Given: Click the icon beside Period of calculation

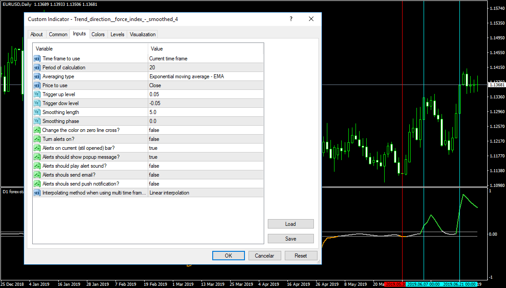Looking at the screenshot, I should tap(37, 68).
